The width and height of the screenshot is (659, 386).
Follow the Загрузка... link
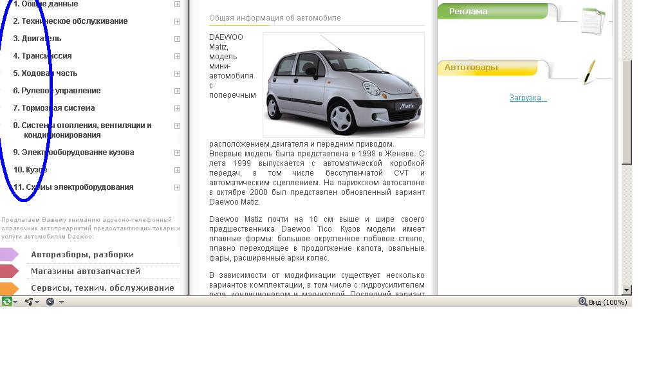[528, 98]
